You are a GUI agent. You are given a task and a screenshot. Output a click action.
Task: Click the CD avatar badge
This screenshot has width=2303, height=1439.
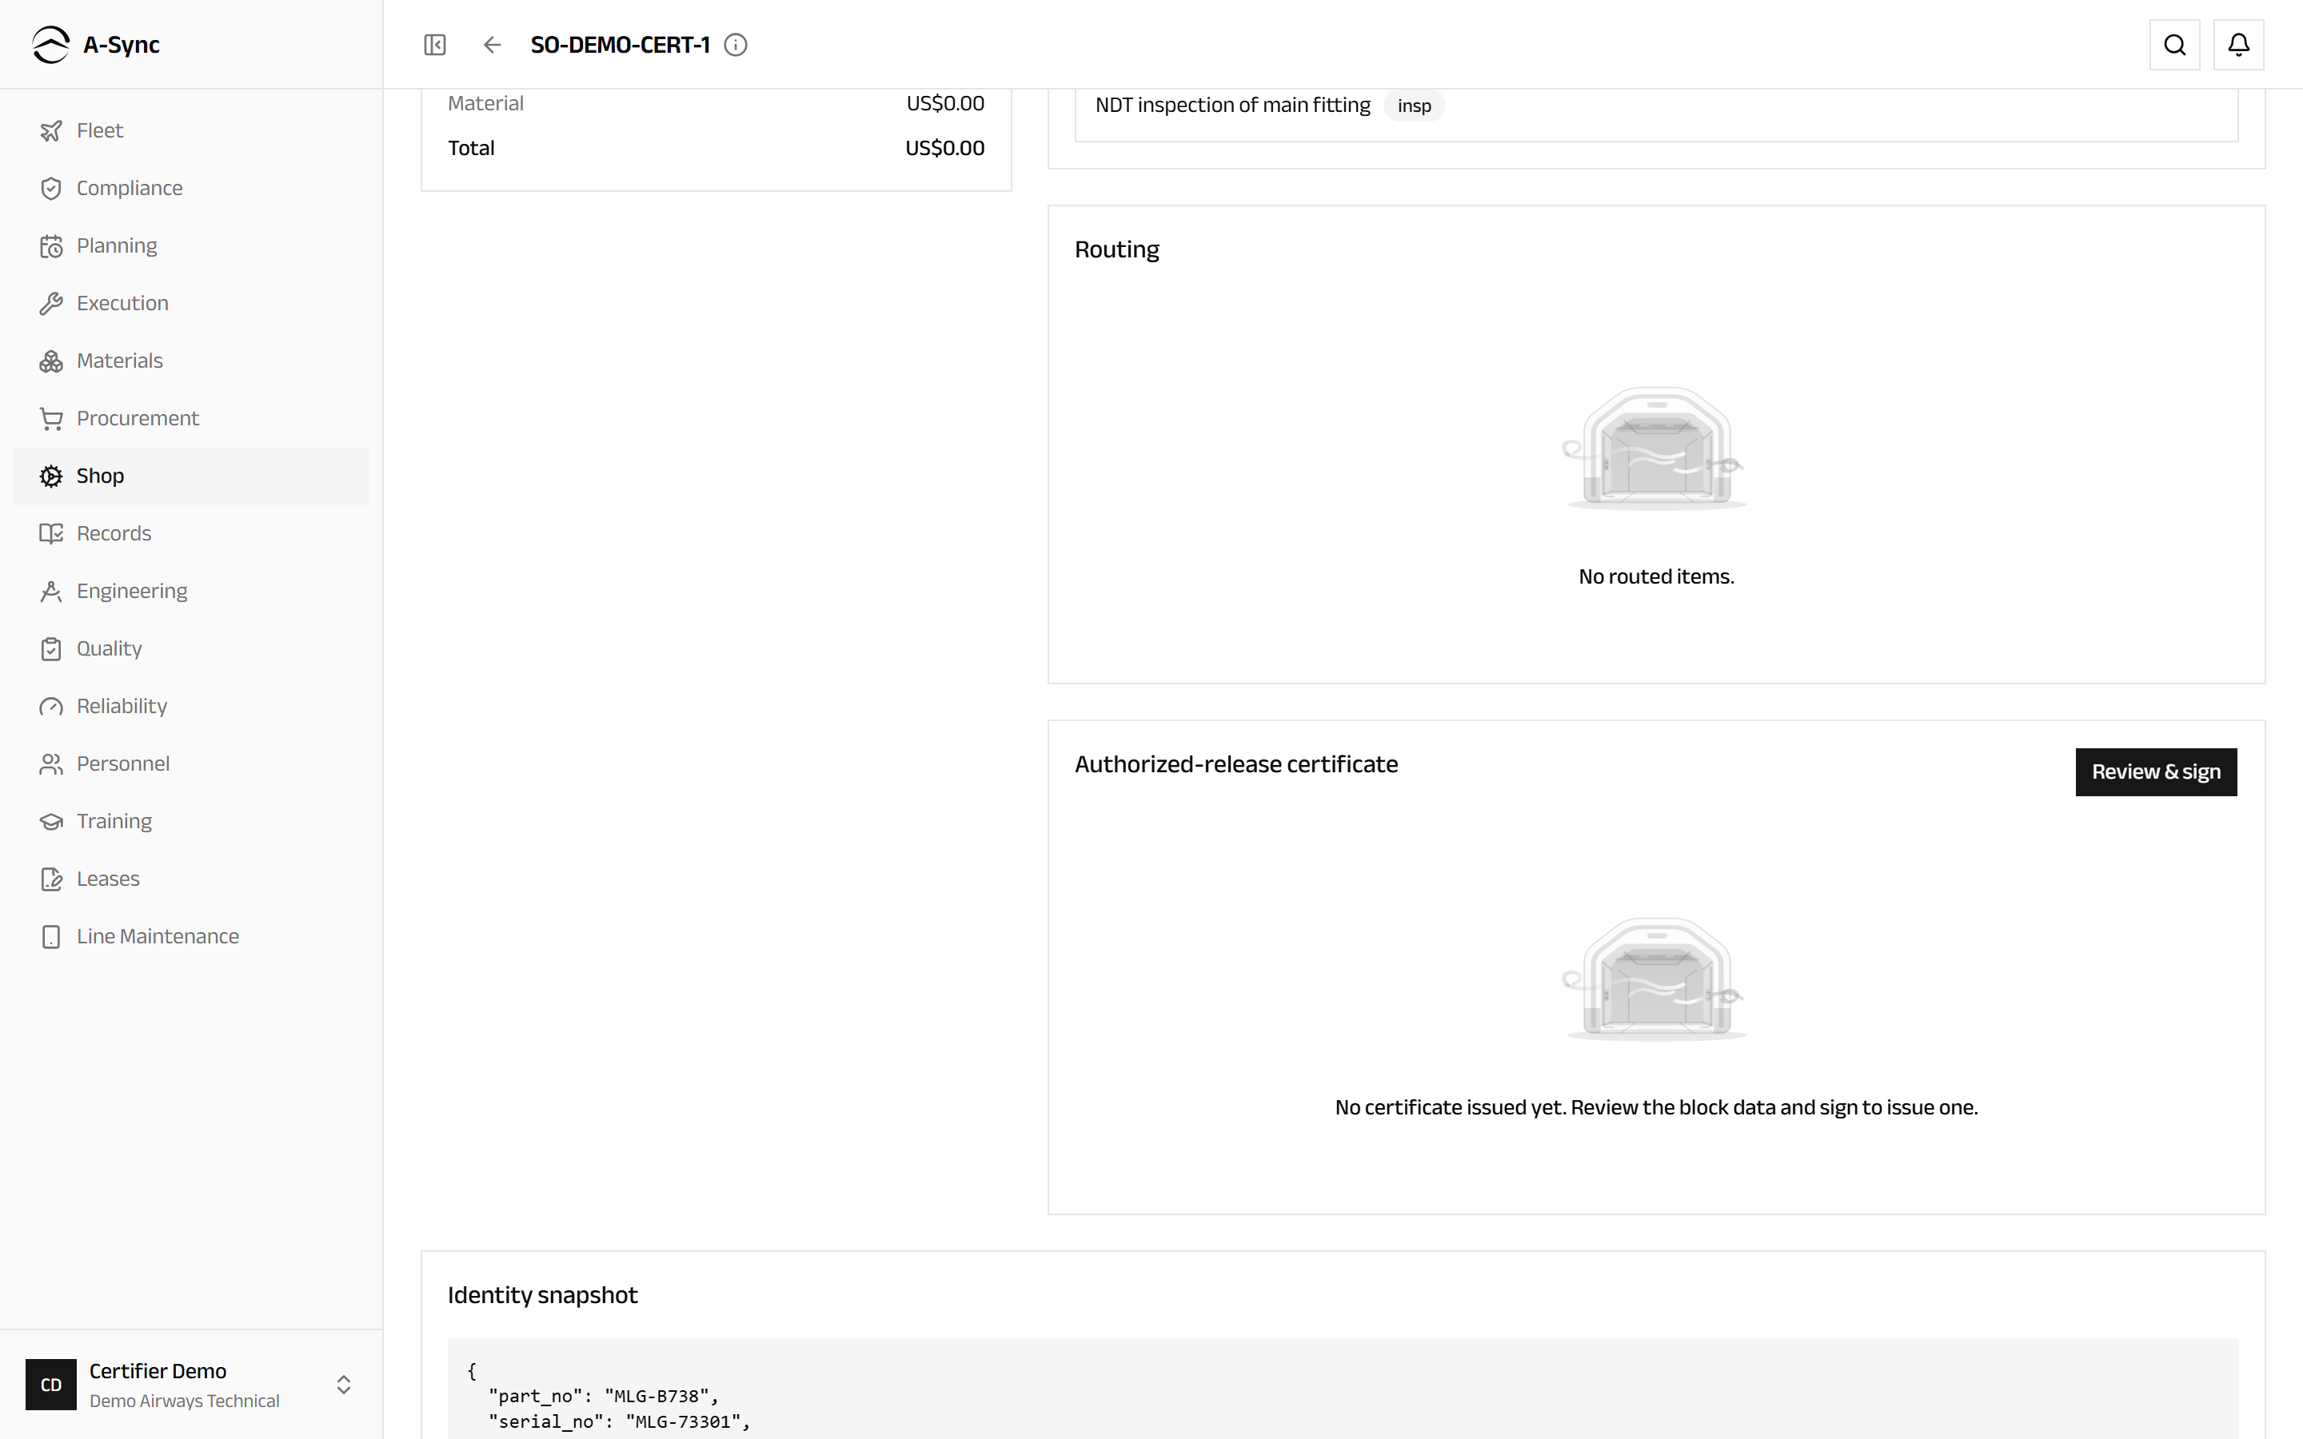pos(51,1385)
